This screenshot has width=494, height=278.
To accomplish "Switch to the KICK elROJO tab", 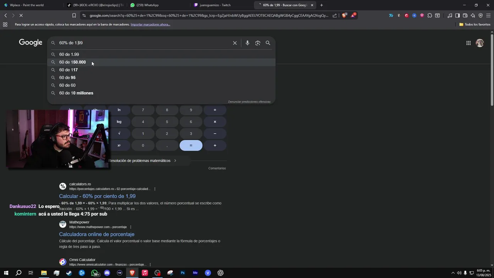I will point(95,5).
